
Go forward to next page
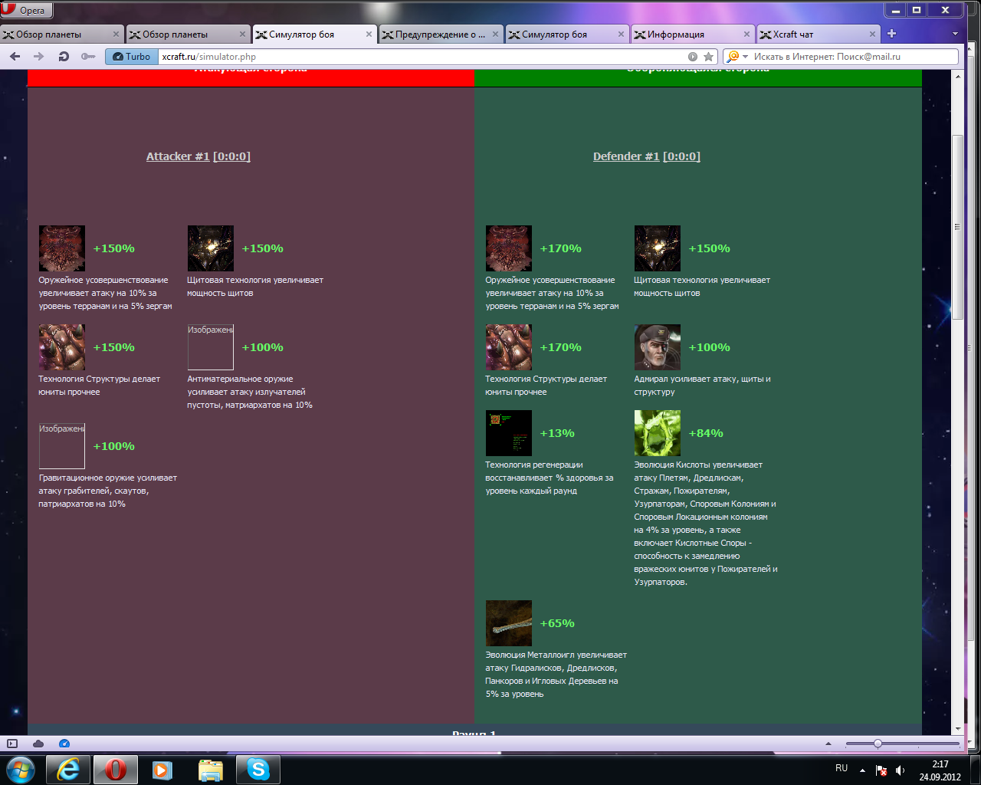click(38, 57)
